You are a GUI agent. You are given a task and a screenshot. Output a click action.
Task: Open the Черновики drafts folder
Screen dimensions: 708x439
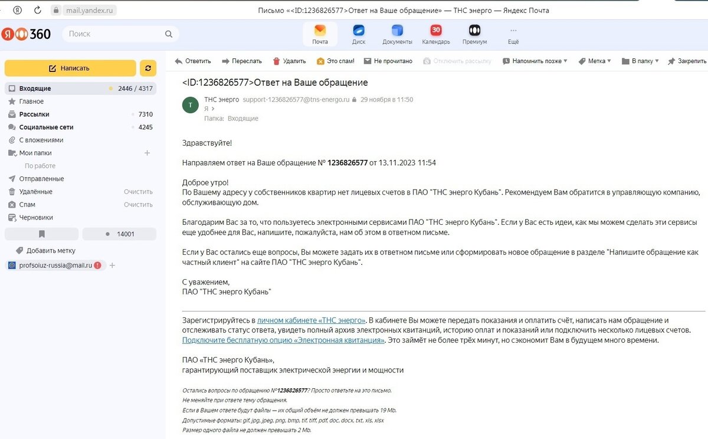coord(80,218)
